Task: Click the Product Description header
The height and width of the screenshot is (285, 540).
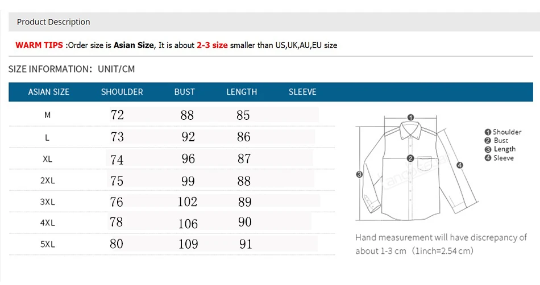Action: pyautogui.click(x=53, y=22)
